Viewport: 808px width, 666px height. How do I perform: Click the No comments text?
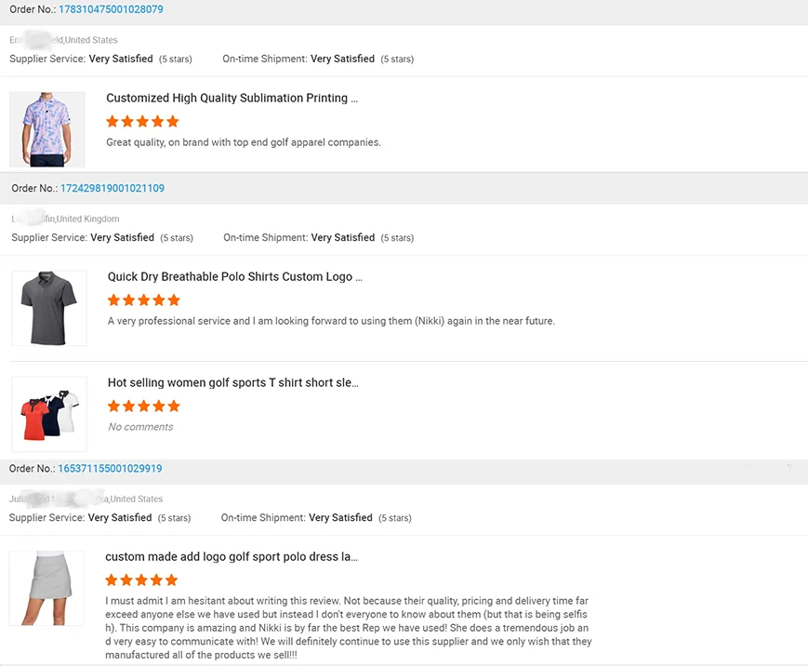[140, 427]
